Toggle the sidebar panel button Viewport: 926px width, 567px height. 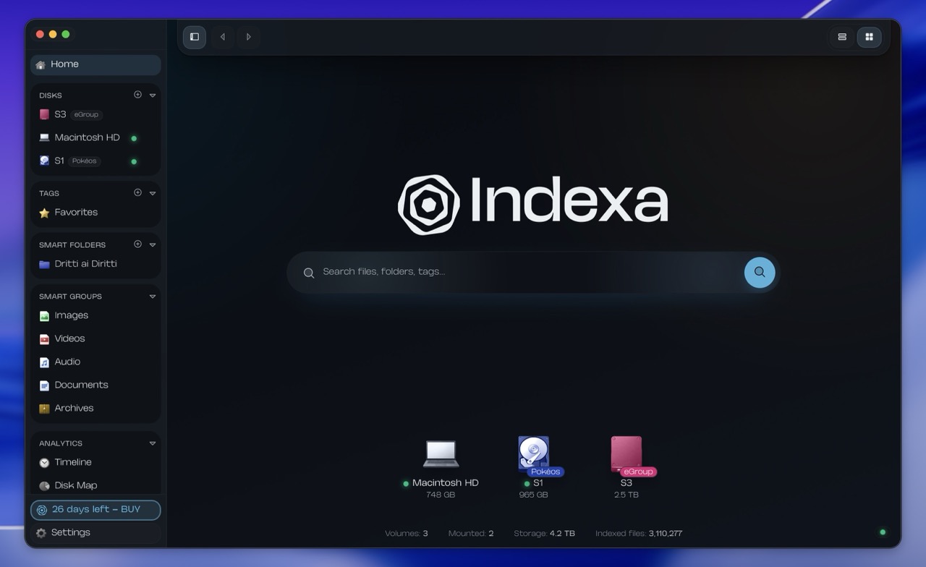point(195,37)
